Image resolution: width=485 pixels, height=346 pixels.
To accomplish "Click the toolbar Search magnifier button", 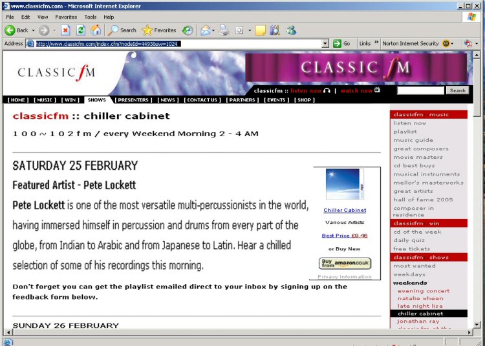I will [x=122, y=30].
